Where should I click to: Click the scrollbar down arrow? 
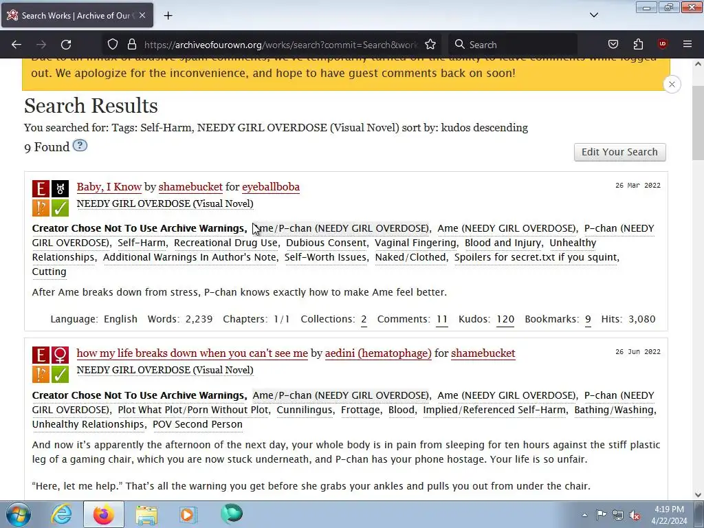[x=698, y=495]
